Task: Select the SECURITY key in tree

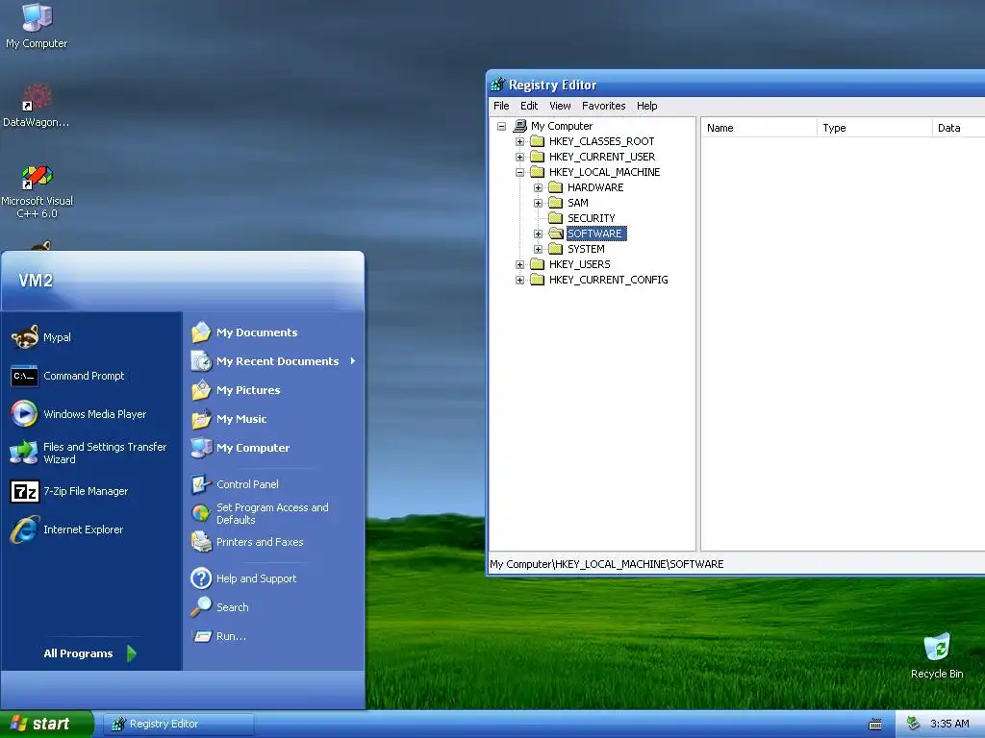Action: (592, 218)
